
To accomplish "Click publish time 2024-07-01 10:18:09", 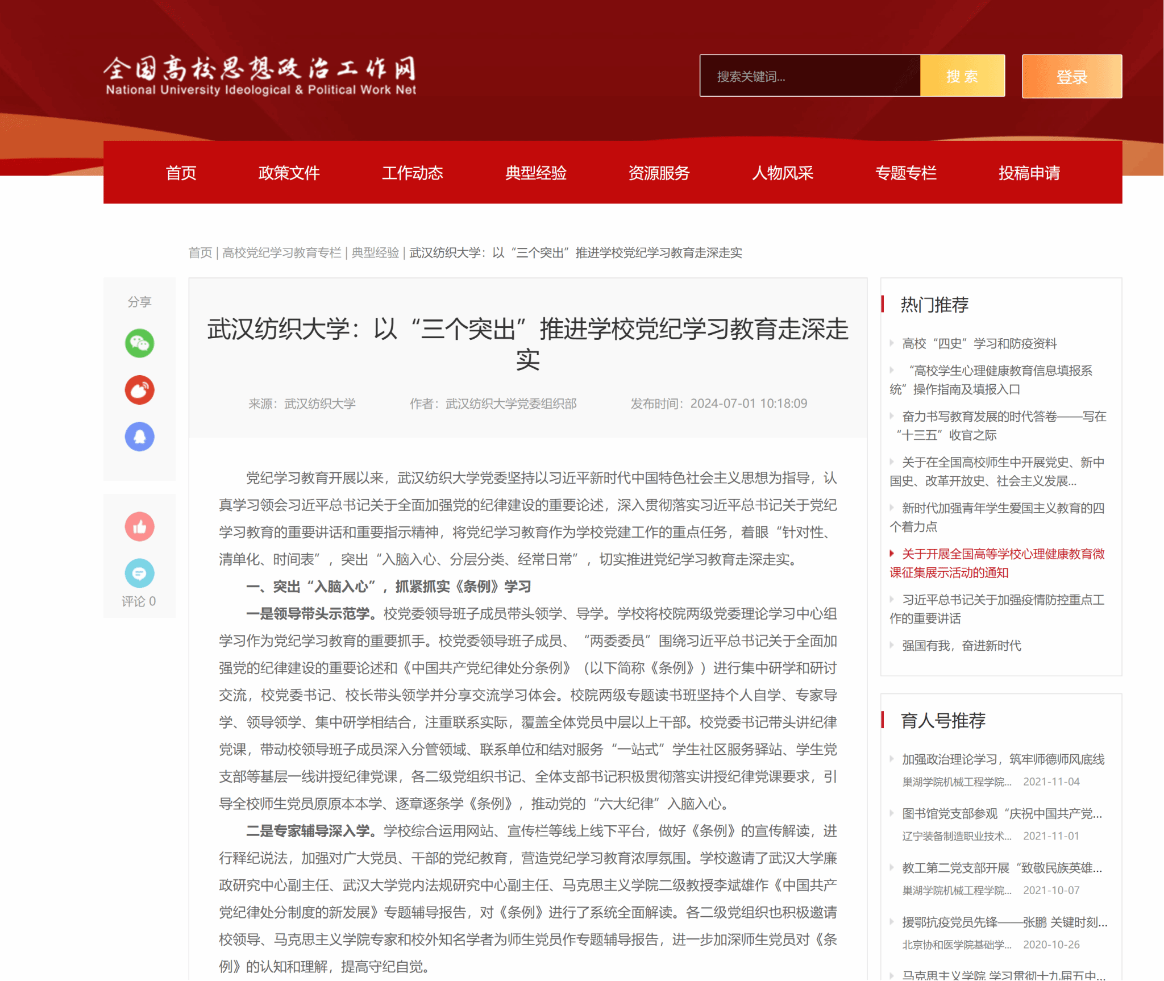I will pos(749,404).
